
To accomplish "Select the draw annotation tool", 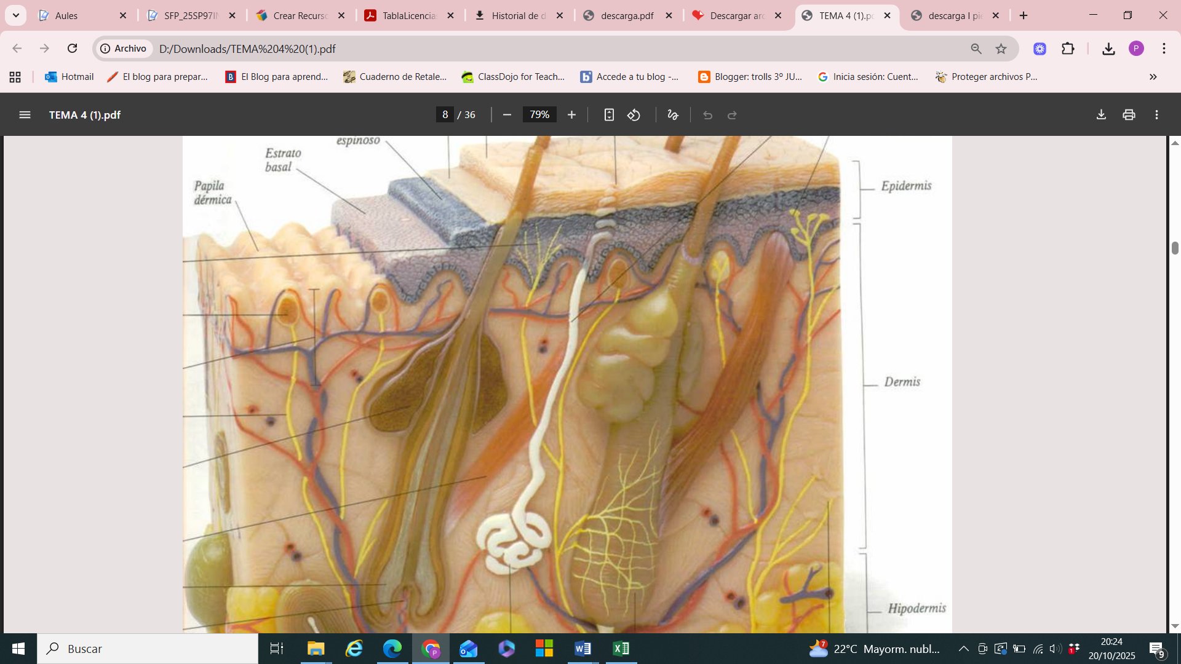I will coord(673,115).
